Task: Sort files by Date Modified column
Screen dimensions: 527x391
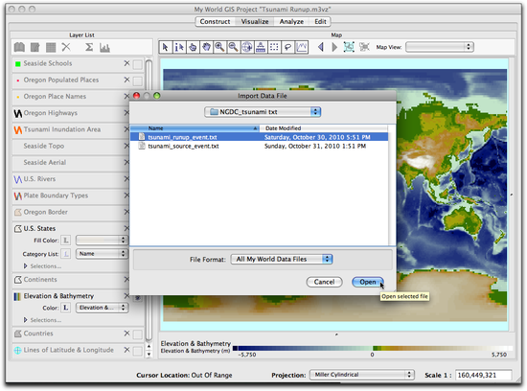Action: 324,128
